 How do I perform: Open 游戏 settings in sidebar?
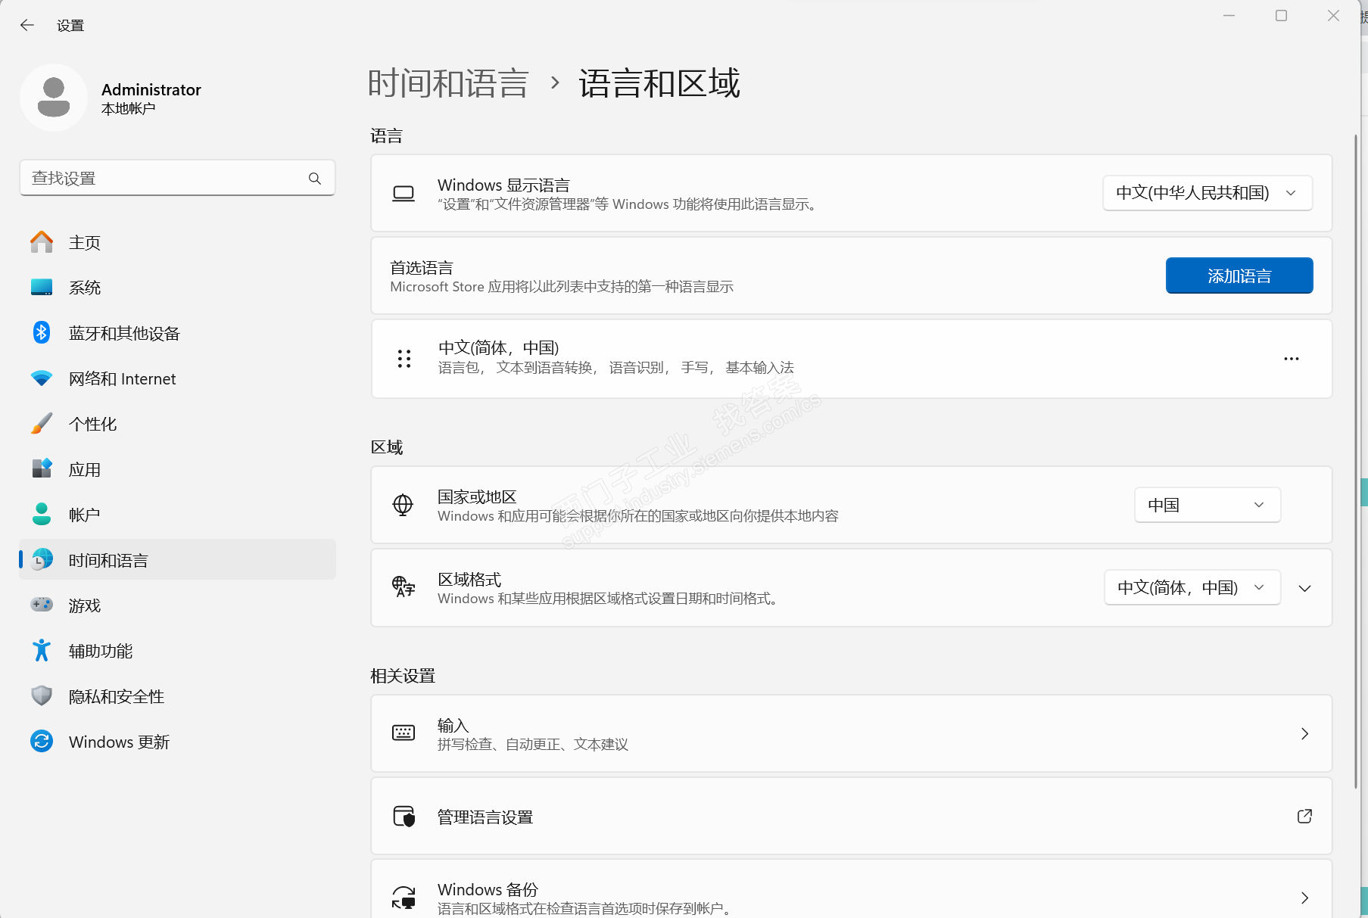point(177,605)
